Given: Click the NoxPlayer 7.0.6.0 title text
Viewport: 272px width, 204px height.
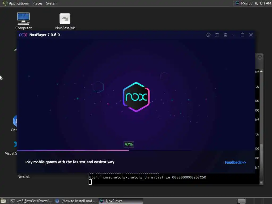Looking at the screenshot, I should 45,35.
